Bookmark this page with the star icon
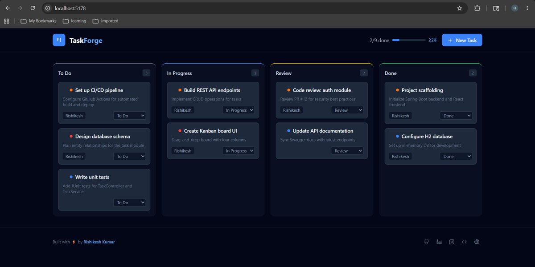 [x=460, y=8]
